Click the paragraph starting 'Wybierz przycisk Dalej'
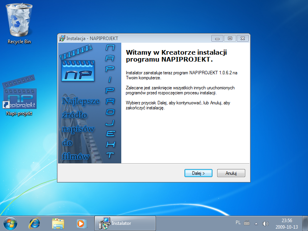The width and height of the screenshot is (308, 231). [x=178, y=105]
